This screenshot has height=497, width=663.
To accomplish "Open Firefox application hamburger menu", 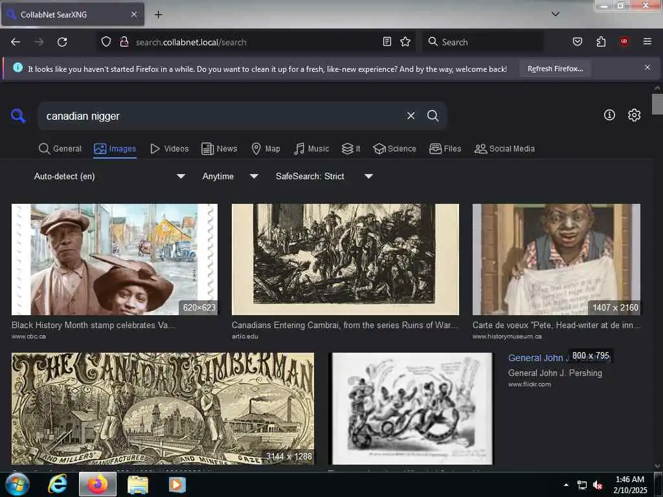I will [x=647, y=42].
